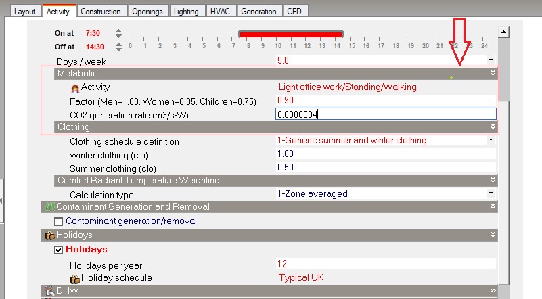Click the left panel collapse arrow
Viewport: 542px width, 299px height.
pyautogui.click(x=1, y=200)
